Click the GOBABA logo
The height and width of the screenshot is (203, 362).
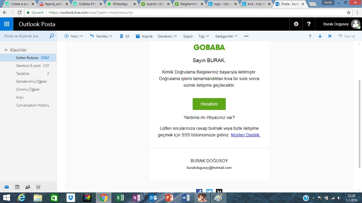point(209,47)
